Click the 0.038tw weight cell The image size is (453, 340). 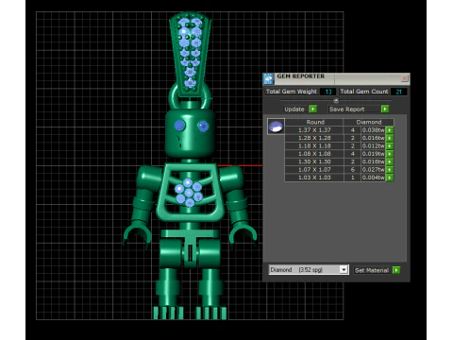coord(373,130)
